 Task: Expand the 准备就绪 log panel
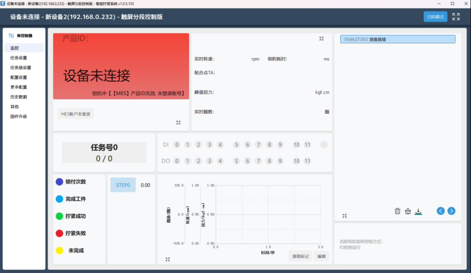(345, 216)
